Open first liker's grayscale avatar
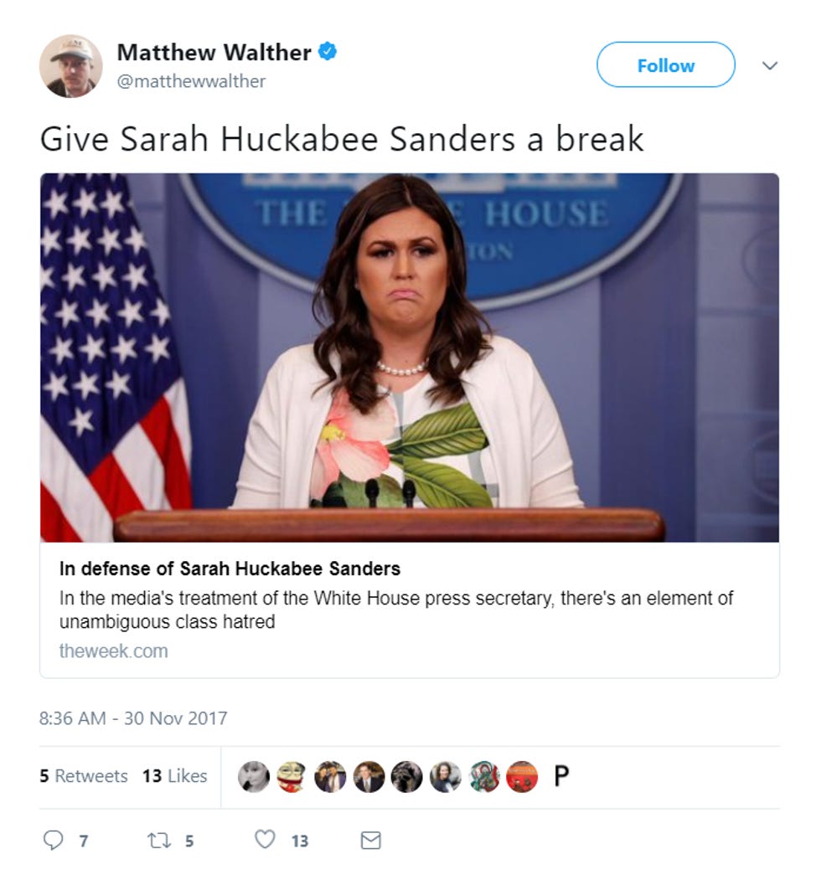821x875 pixels. coord(254,776)
